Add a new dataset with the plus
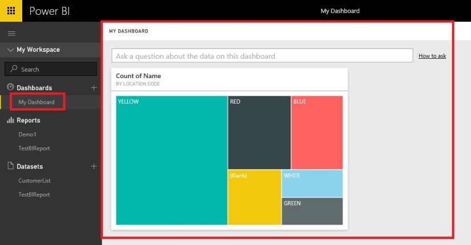The height and width of the screenshot is (245, 471). [x=94, y=166]
